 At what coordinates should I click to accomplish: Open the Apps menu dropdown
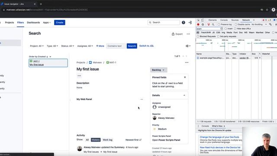click(x=47, y=23)
